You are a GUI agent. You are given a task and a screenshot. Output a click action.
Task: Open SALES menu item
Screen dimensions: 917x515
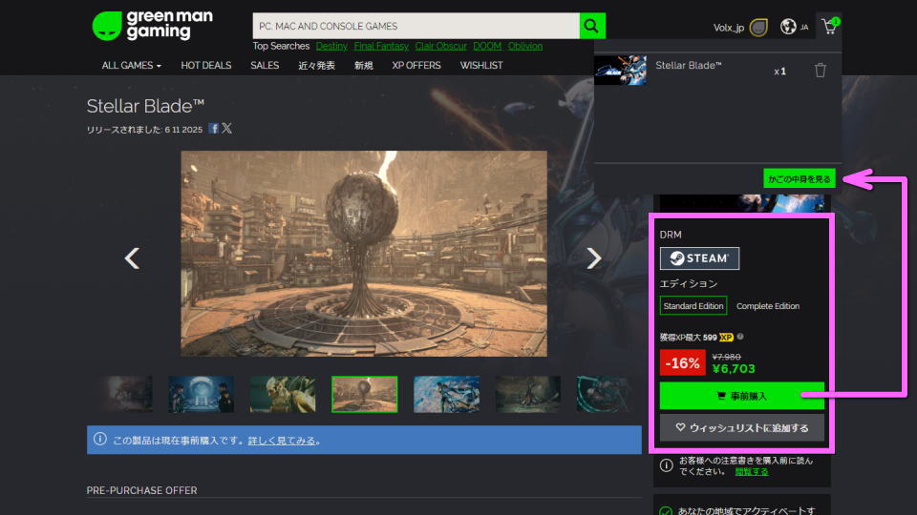(265, 66)
